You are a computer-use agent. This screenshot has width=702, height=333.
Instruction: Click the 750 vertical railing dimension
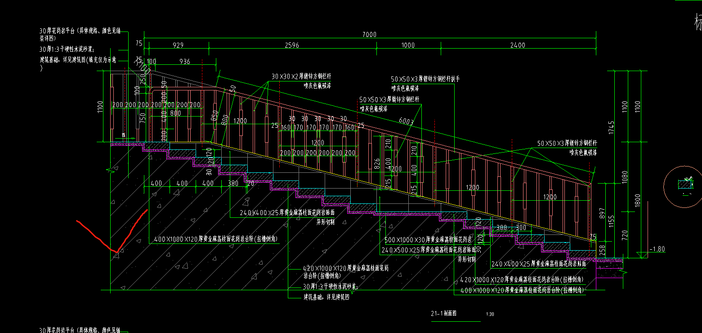coord(143,118)
